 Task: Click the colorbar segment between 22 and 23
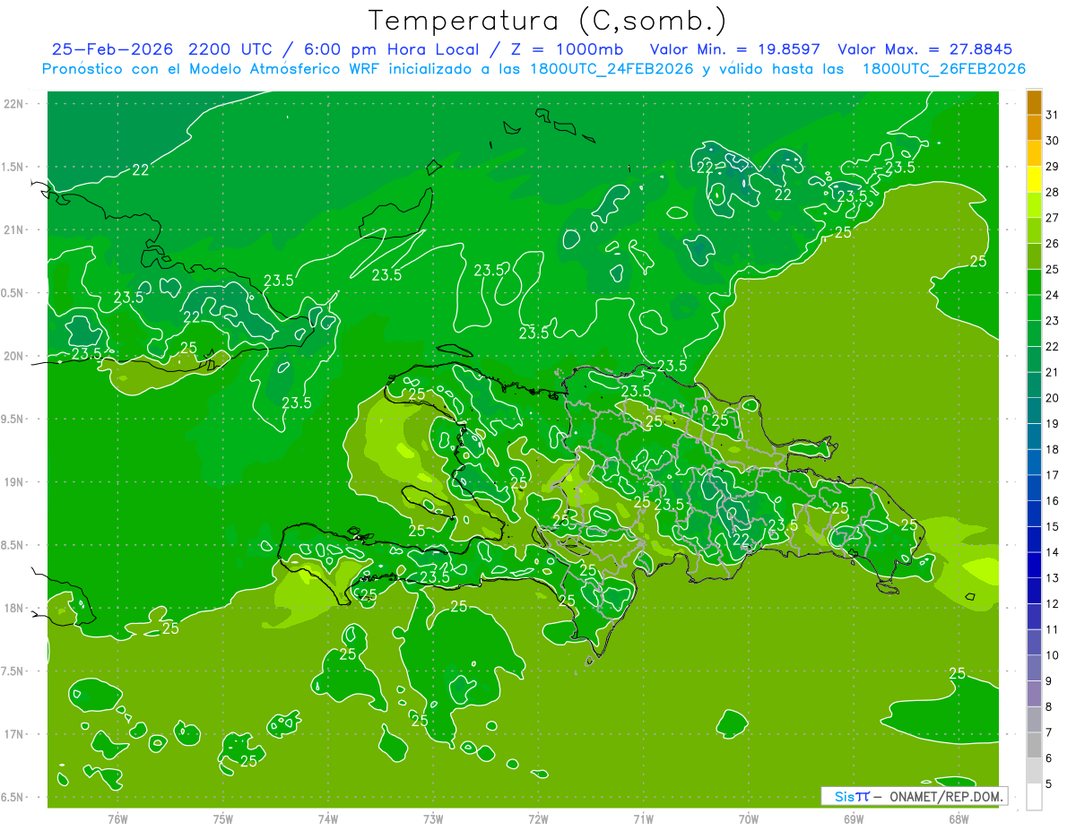pyautogui.click(x=1034, y=333)
